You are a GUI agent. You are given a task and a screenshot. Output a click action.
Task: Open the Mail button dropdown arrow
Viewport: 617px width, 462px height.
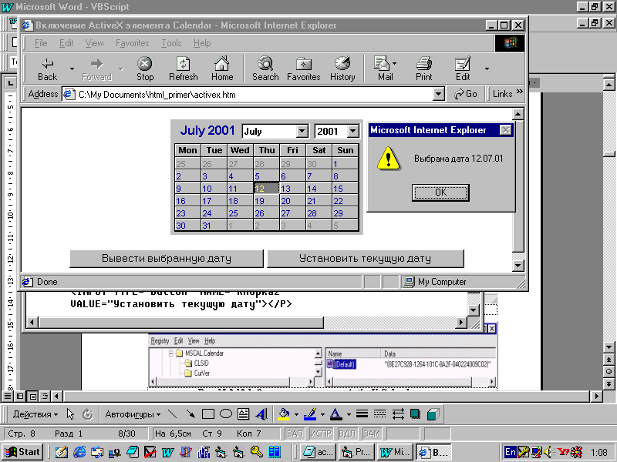click(x=395, y=63)
